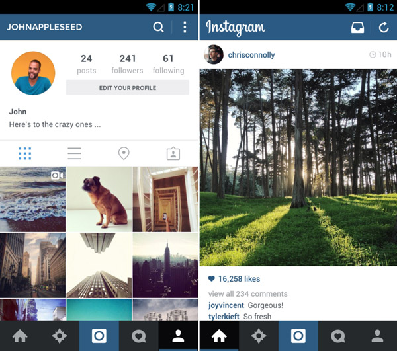Open the photo map location tab

coord(124,153)
